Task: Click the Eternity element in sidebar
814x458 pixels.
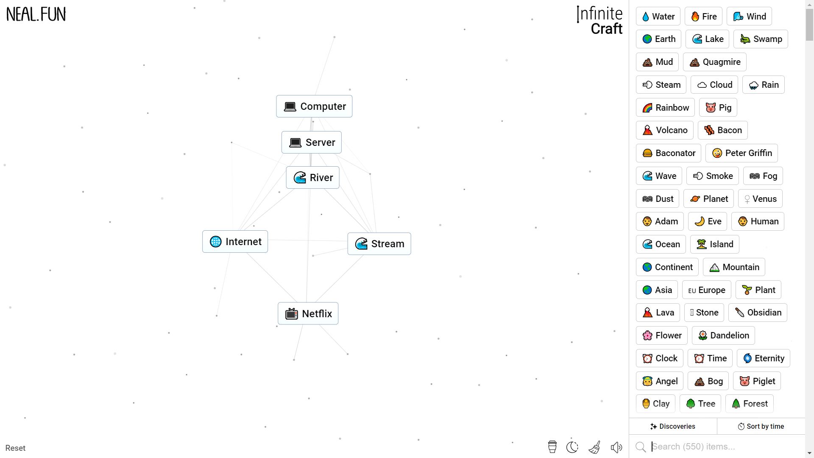Action: point(764,358)
